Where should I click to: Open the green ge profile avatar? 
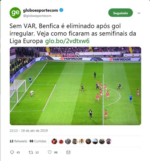15,13
